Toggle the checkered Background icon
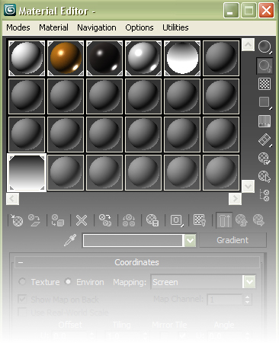Screen dimensions: 279x343 tap(265, 84)
